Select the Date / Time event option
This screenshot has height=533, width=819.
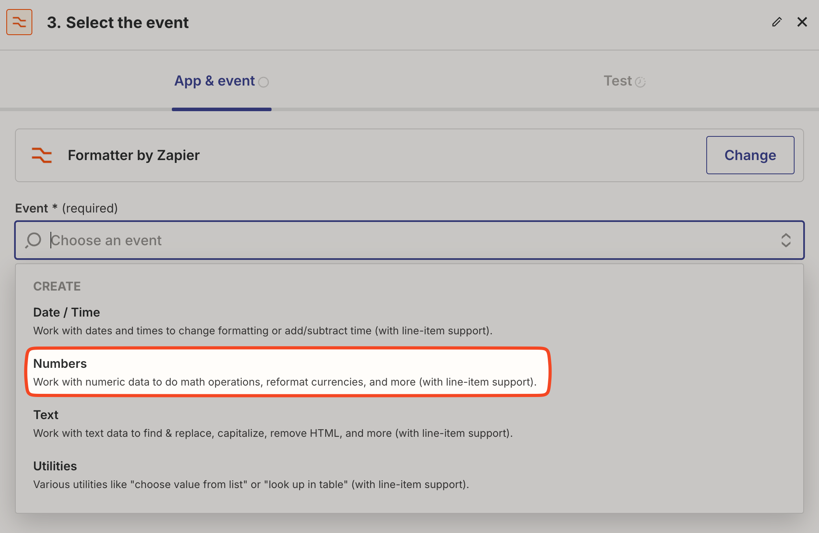[67, 312]
